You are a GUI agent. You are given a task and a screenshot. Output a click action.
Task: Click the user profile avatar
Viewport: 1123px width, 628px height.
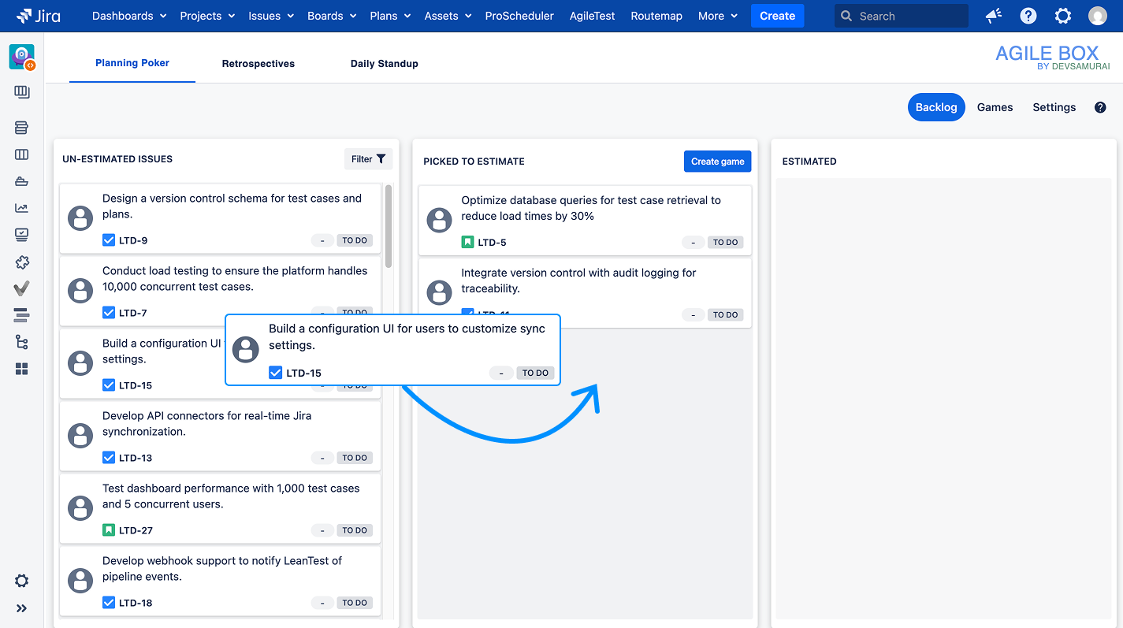click(x=1098, y=16)
